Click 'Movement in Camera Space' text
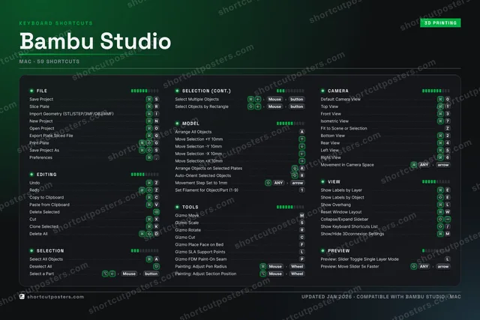This screenshot has height=320, width=480. 347,165
